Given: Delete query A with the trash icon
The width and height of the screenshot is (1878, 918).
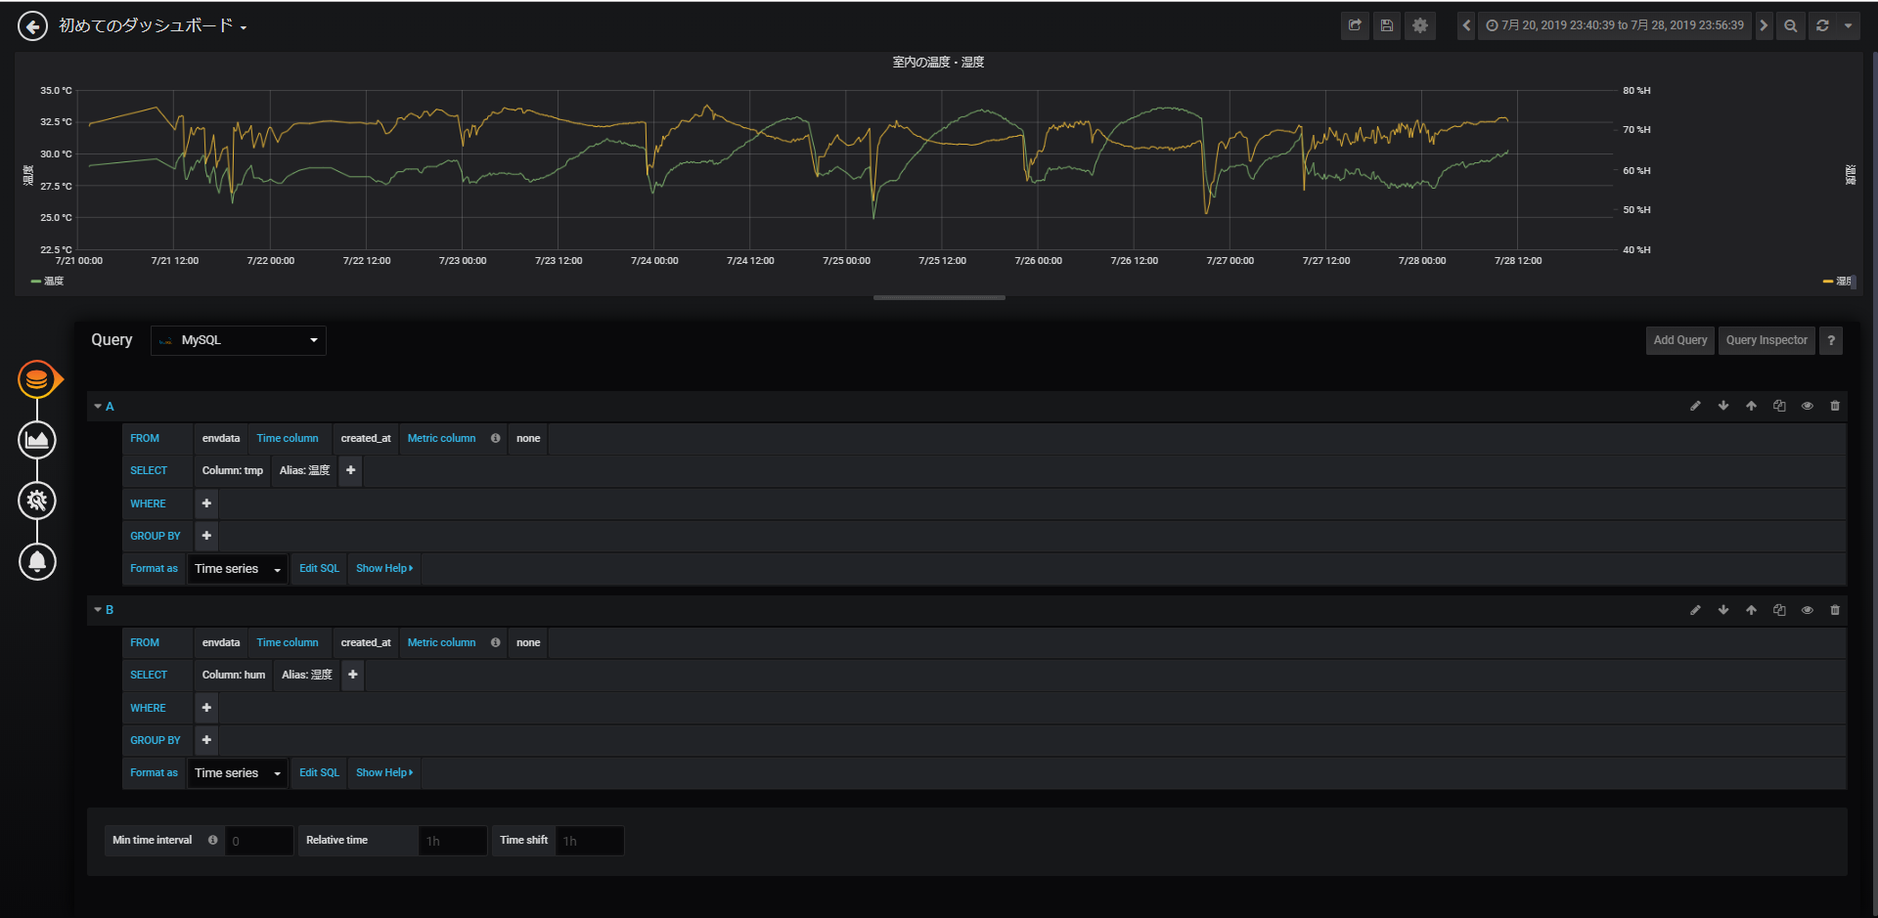Looking at the screenshot, I should point(1835,406).
